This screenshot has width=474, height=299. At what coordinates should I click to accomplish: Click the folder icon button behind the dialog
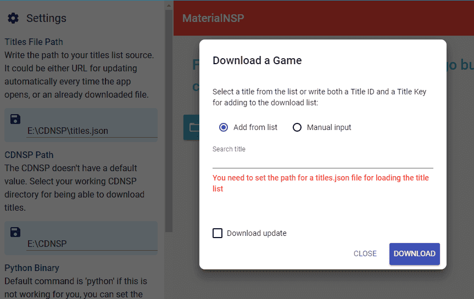coord(192,127)
